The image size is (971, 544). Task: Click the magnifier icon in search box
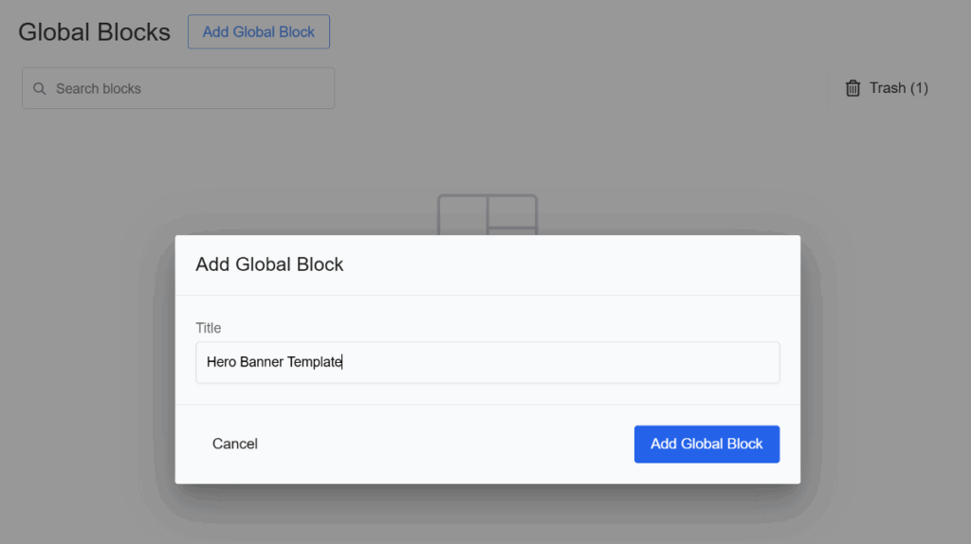40,88
